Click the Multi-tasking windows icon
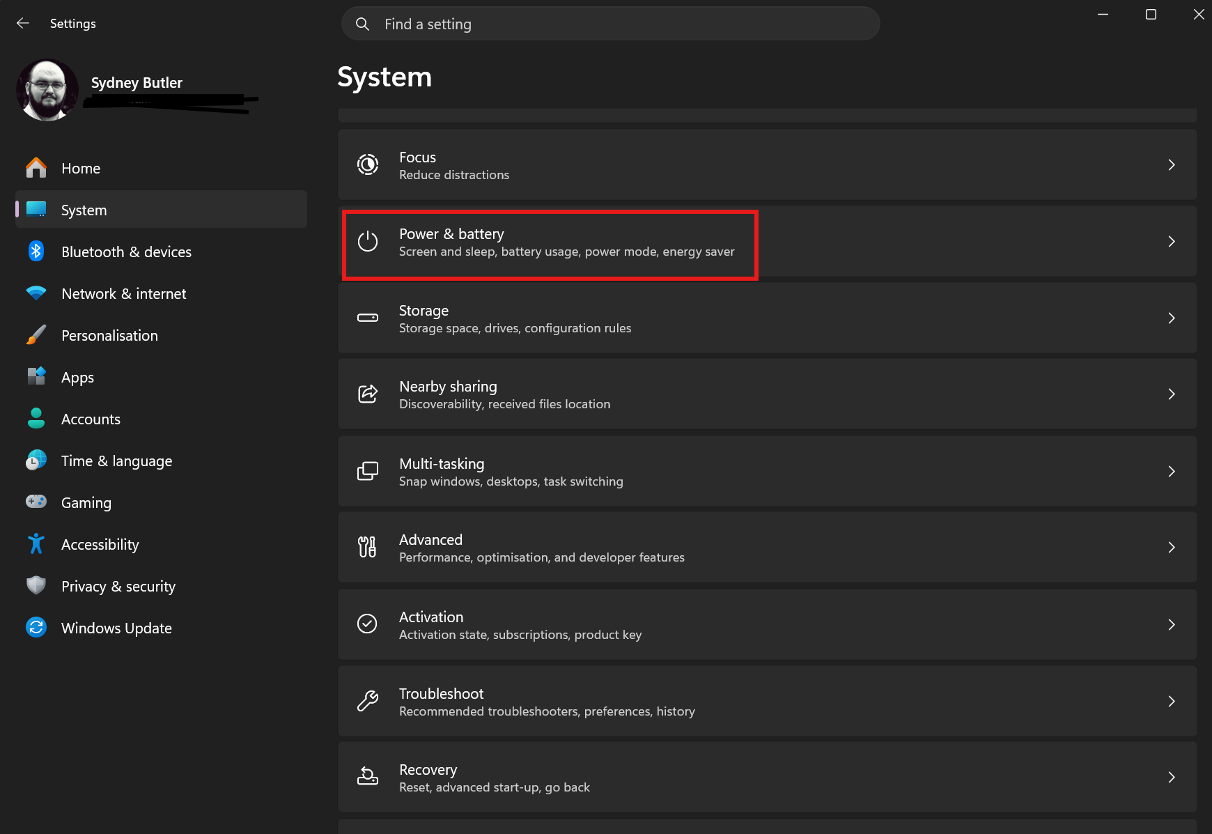 (x=368, y=472)
